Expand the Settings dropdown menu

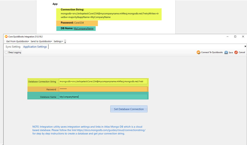pos(58,41)
